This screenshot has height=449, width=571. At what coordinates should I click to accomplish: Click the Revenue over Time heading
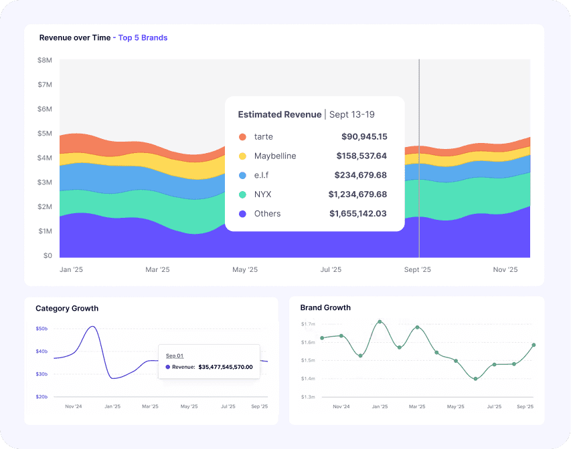coord(74,38)
